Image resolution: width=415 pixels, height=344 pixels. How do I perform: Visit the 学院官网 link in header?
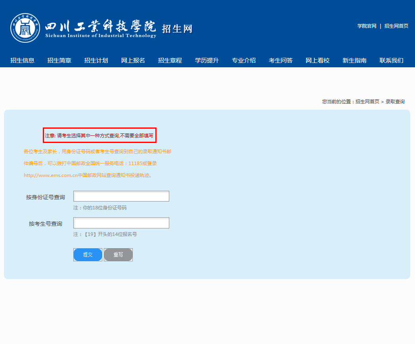[367, 26]
